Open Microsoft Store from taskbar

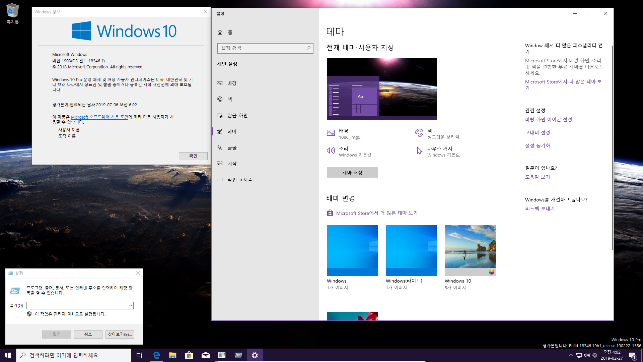(189, 355)
